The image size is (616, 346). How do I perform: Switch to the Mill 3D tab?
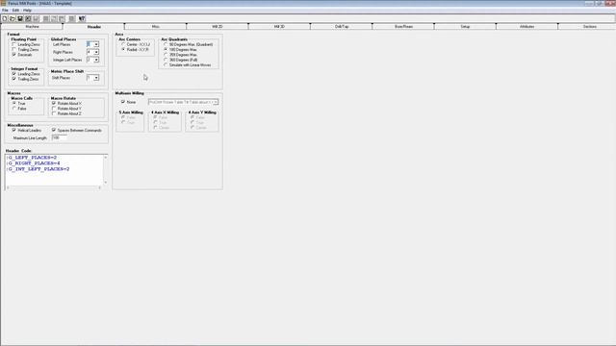pos(279,27)
